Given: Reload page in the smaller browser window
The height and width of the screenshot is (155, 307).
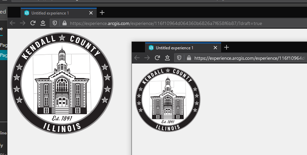Looking at the screenshot, I should point(157,58).
